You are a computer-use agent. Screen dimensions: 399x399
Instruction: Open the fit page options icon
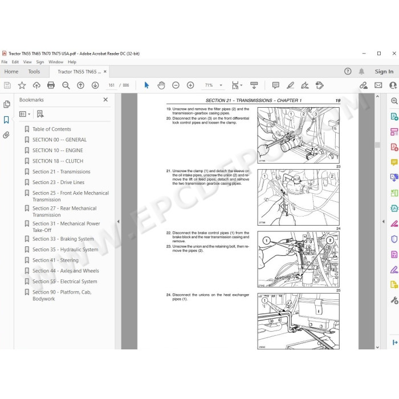235,85
